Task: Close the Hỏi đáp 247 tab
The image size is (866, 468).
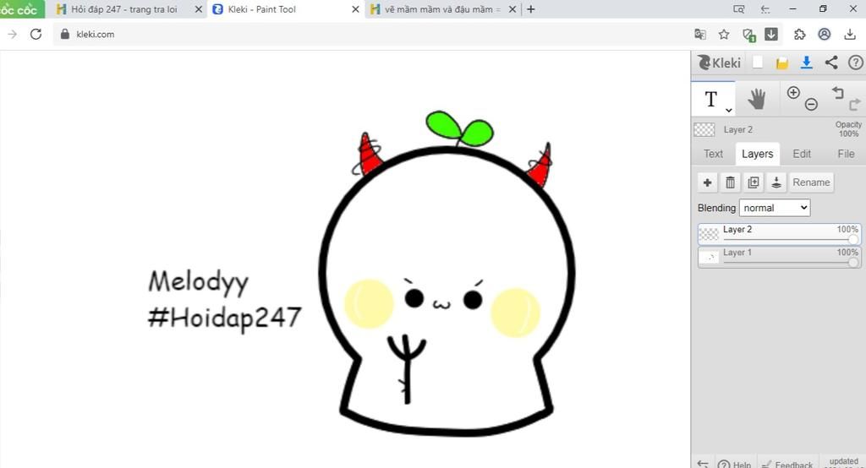Action: pyautogui.click(x=198, y=9)
